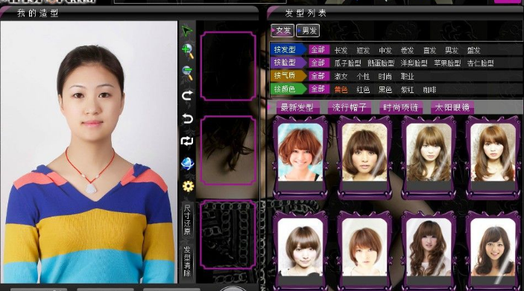
Task: Open the yellow gear settings icon
Action: [188, 186]
